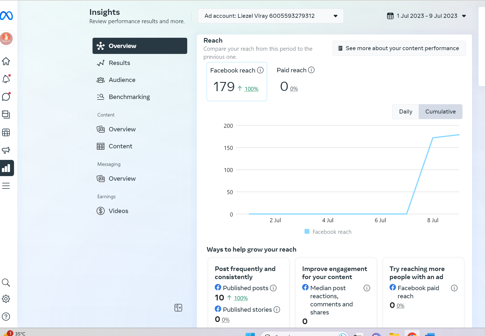485x336 pixels.
Task: Select the Facebook reach metric card
Action: [x=237, y=81]
